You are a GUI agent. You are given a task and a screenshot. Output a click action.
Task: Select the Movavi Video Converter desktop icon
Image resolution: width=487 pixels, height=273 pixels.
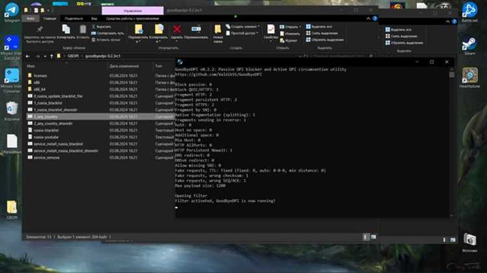coord(12,80)
